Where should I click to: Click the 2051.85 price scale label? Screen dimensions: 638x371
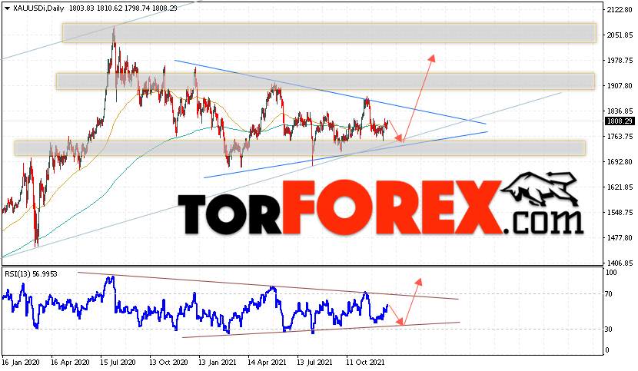point(620,35)
